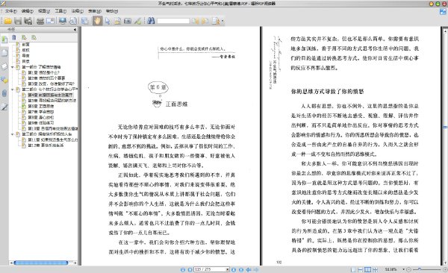The width and height of the screenshot is (448, 273).
Task: Click the monitor full-screen view icon
Action: (x=63, y=21)
